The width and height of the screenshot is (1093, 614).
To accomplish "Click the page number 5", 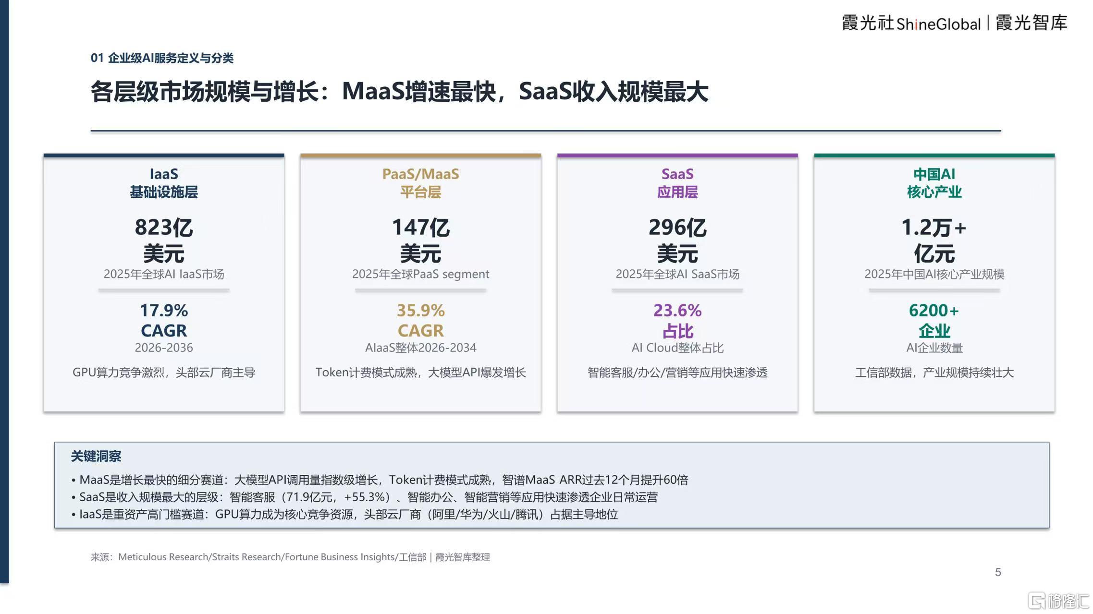I will [998, 572].
